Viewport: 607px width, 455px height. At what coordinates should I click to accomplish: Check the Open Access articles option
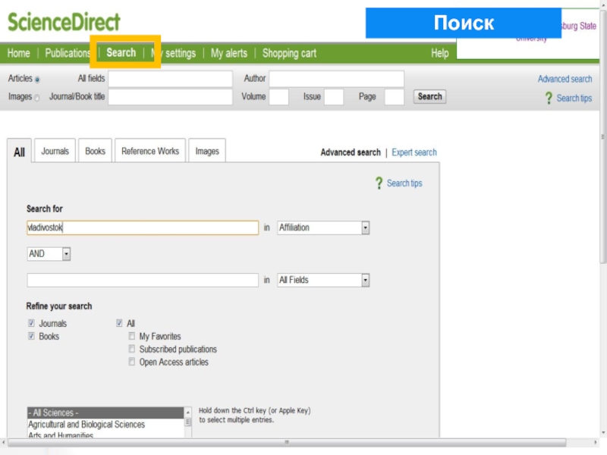pos(132,362)
